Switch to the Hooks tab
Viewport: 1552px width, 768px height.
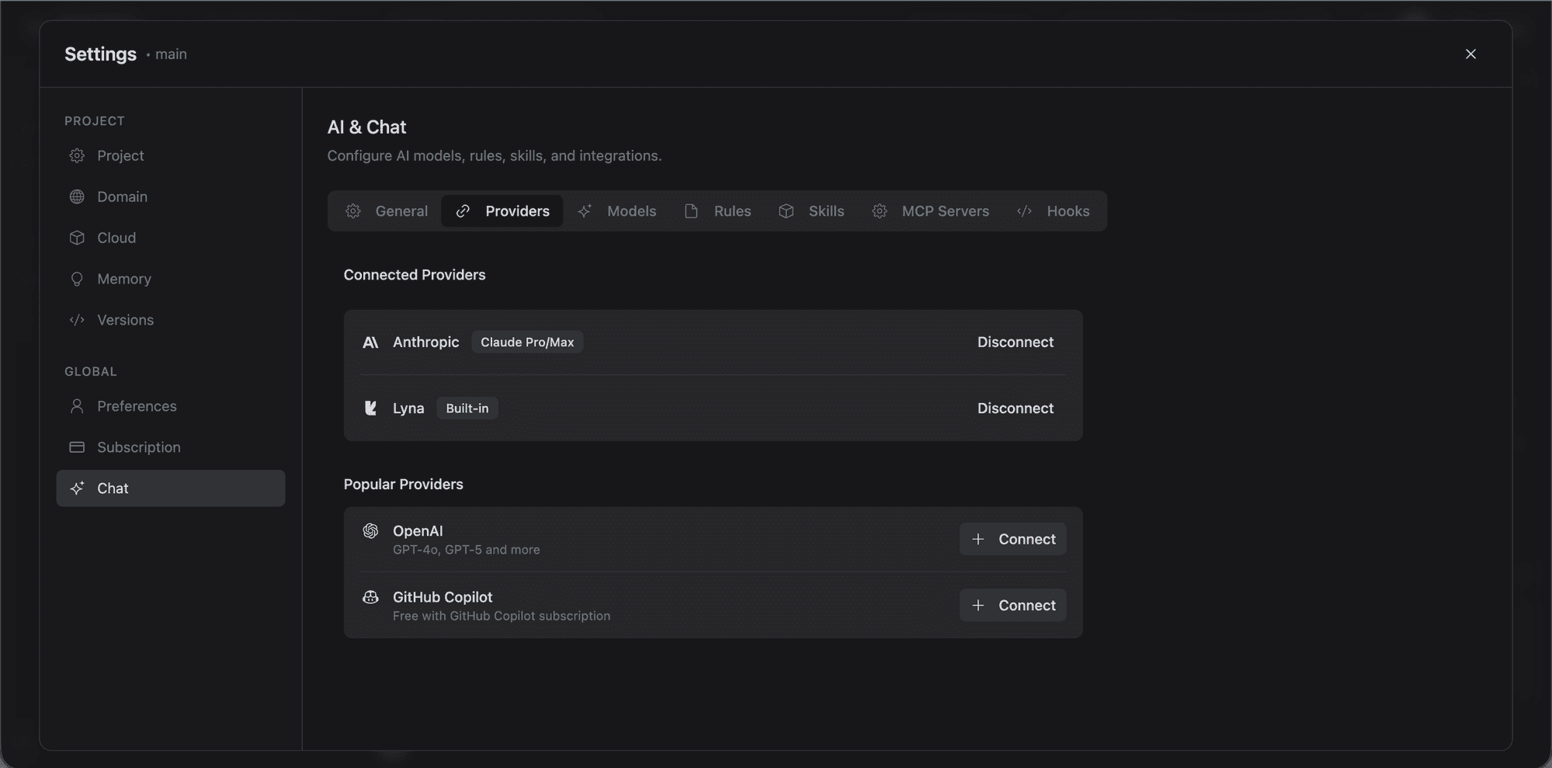(1054, 211)
